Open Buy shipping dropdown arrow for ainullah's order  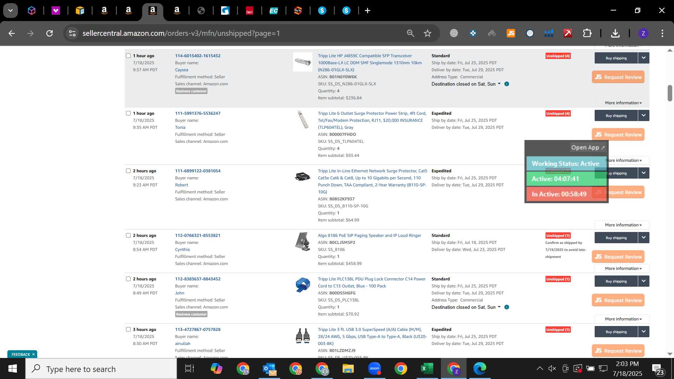(643, 332)
